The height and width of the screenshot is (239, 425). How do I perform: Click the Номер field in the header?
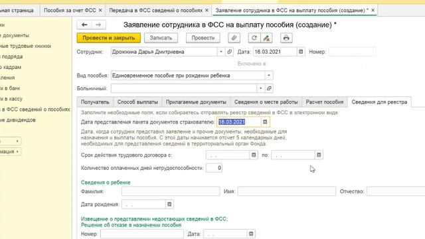coord(353,52)
